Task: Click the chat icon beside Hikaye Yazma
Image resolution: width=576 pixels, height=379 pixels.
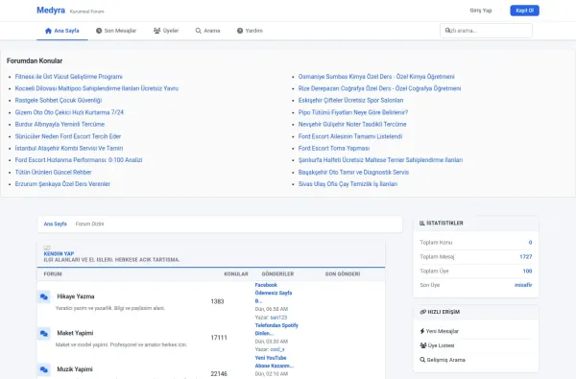Action: click(x=44, y=296)
